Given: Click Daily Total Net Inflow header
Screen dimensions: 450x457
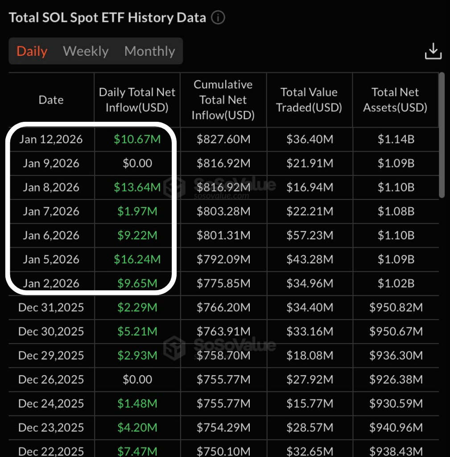Looking at the screenshot, I should [x=137, y=100].
